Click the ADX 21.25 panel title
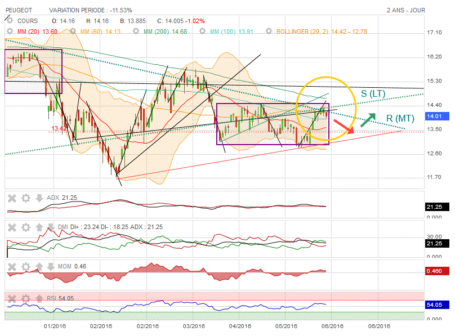455x336 pixels. point(62,198)
